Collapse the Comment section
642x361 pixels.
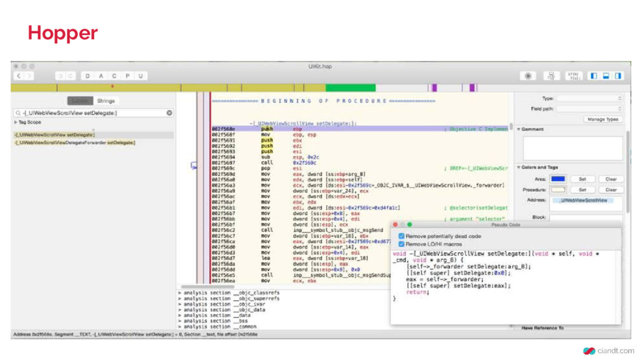click(518, 129)
